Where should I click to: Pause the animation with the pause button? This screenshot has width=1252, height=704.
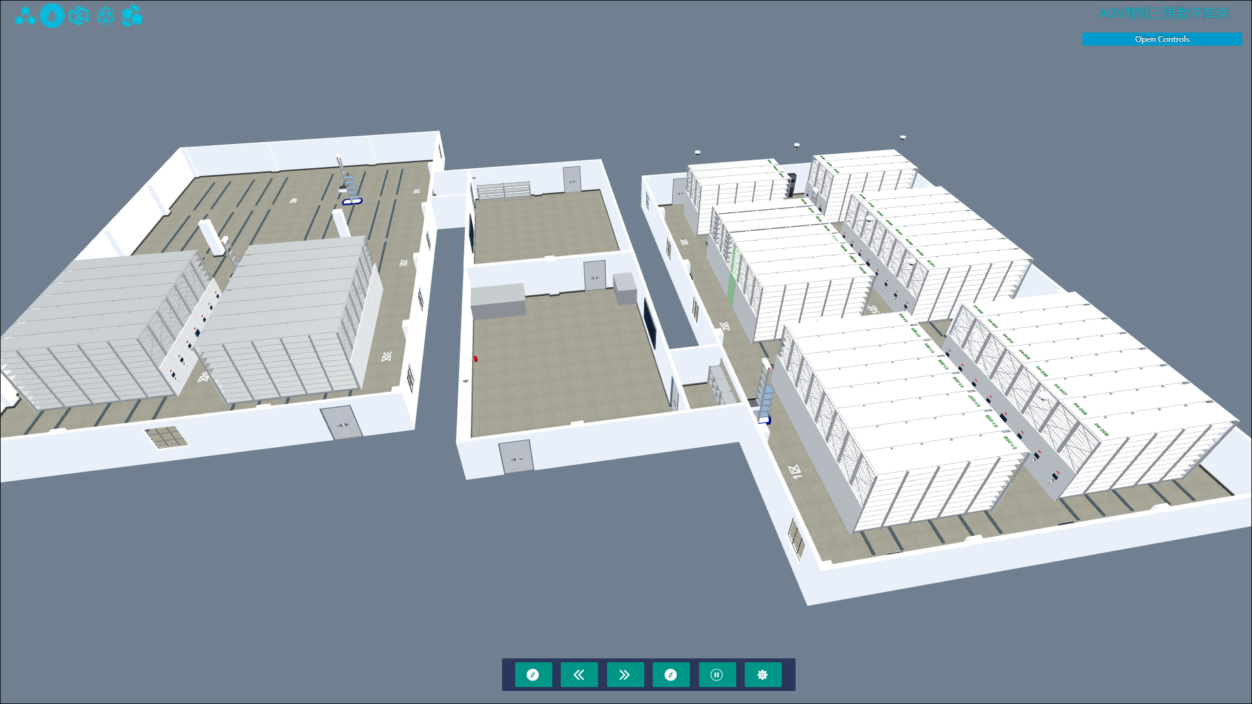717,675
